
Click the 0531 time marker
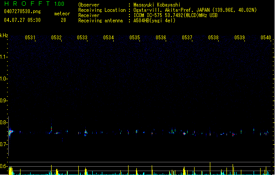(30, 38)
